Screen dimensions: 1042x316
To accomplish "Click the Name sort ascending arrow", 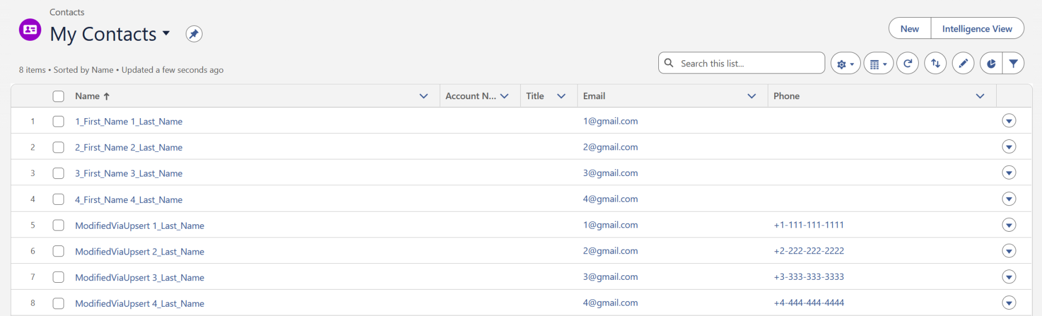I will click(107, 96).
